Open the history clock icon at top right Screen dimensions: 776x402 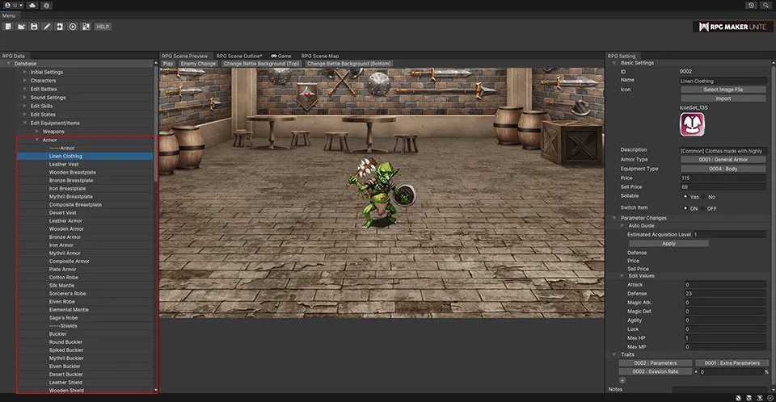click(751, 5)
